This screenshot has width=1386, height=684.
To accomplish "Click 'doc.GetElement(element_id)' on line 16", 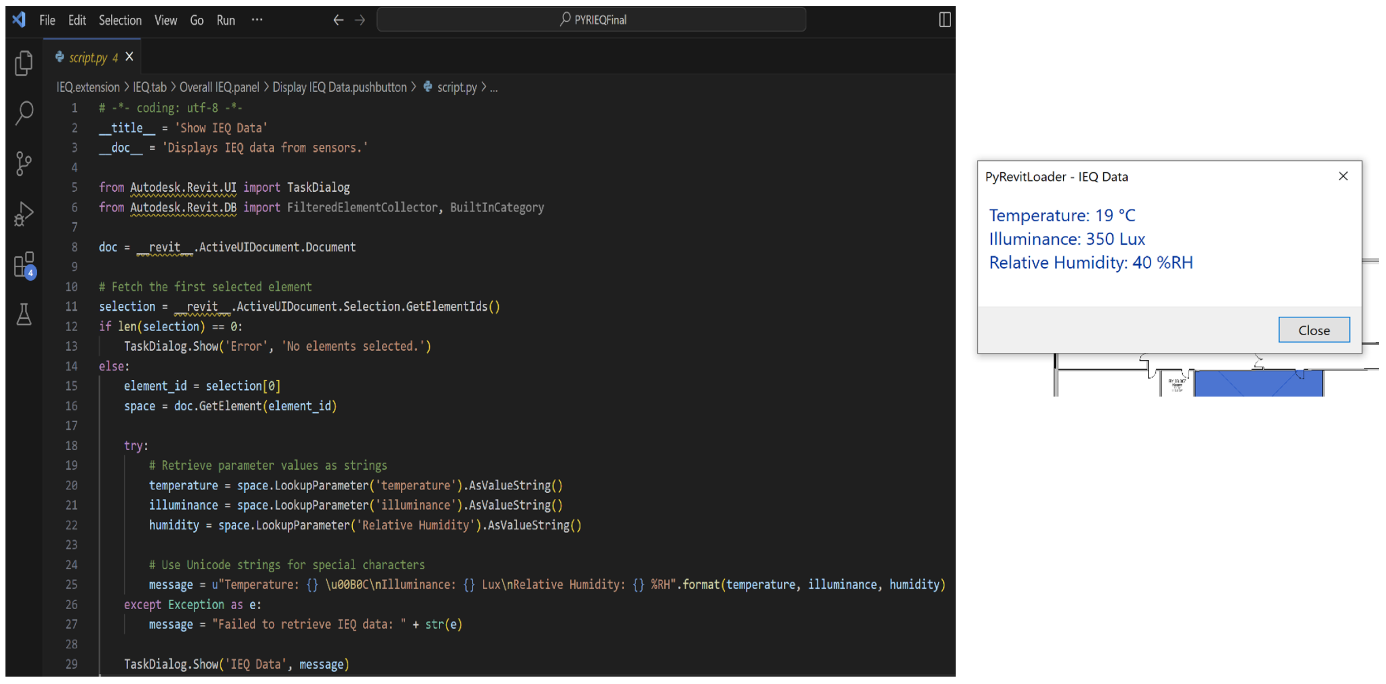I will 255,406.
